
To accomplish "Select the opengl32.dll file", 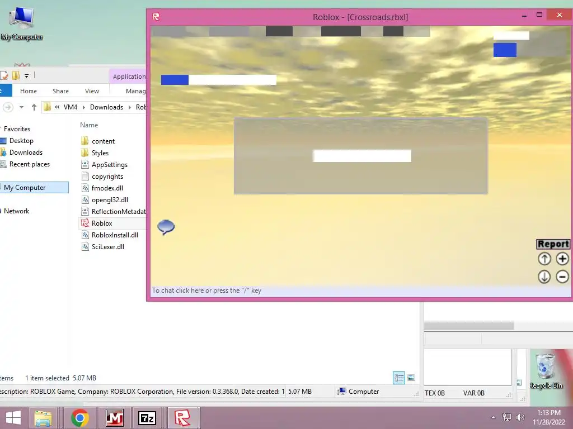I will pyautogui.click(x=110, y=199).
